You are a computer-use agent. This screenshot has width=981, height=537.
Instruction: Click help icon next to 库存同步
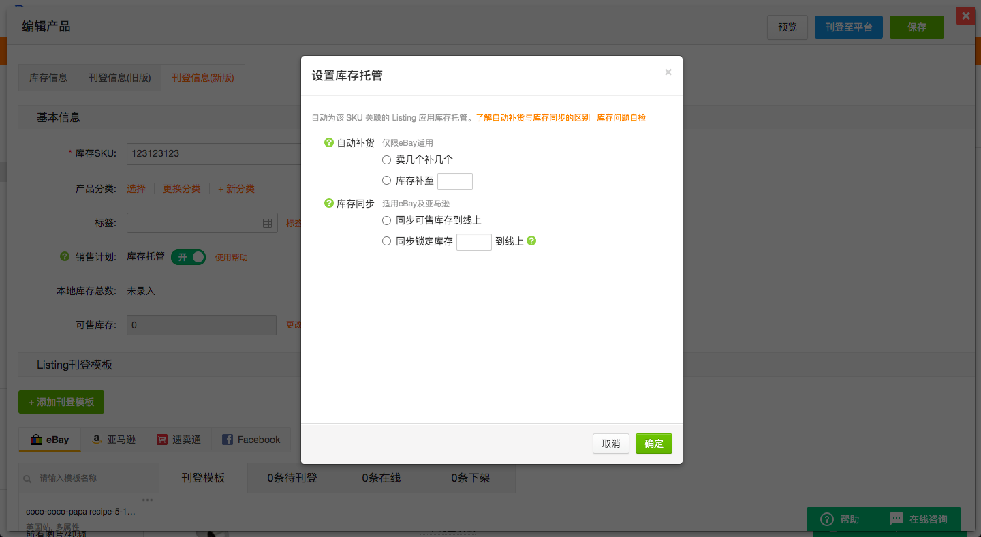(329, 204)
